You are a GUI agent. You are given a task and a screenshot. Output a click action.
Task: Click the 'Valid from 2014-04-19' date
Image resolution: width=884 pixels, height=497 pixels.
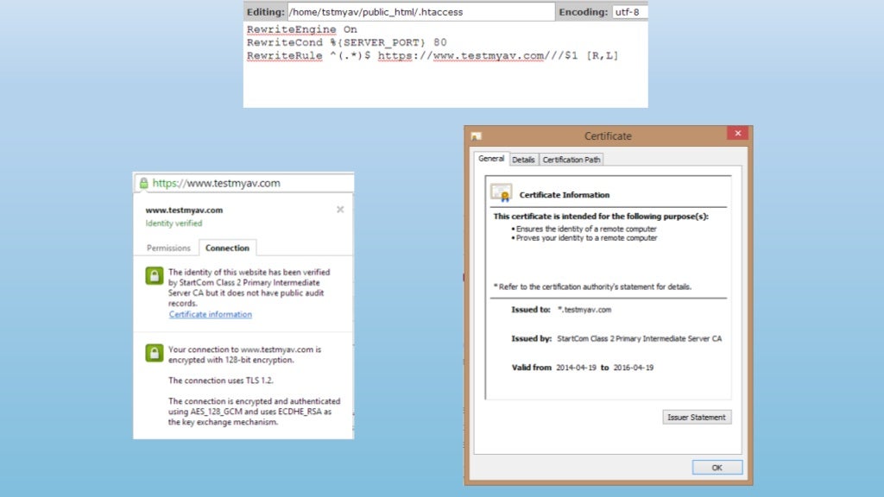click(x=576, y=368)
